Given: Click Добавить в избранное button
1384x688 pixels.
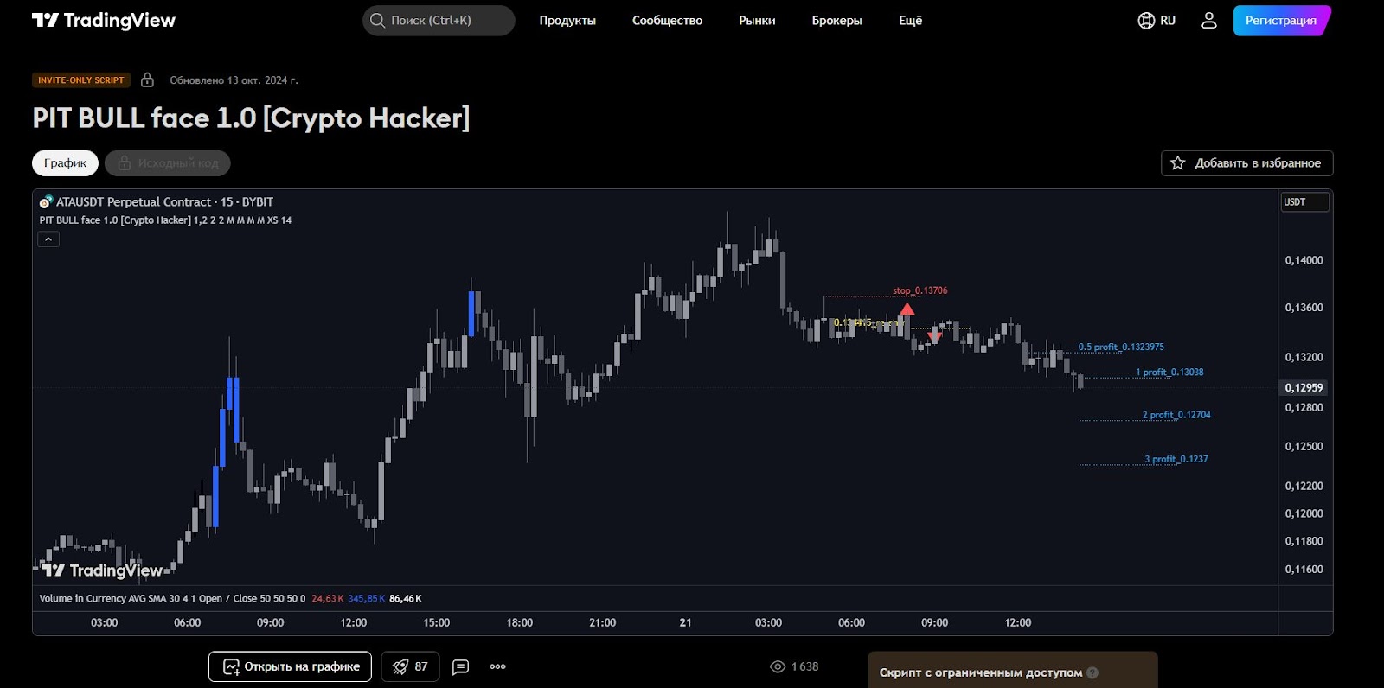Looking at the screenshot, I should 1246,163.
